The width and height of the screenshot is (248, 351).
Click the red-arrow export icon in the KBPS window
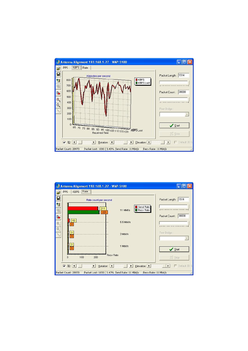coord(58,93)
